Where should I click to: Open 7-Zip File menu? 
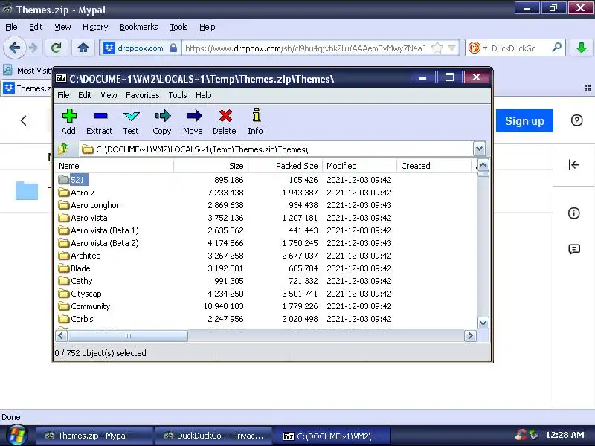[x=63, y=95]
